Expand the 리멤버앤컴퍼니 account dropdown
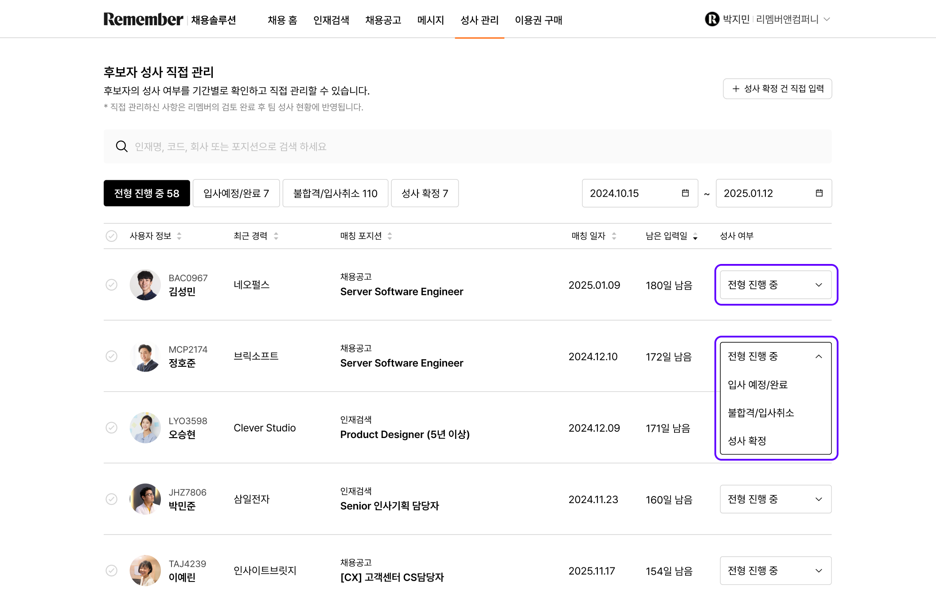936x605 pixels. [827, 19]
